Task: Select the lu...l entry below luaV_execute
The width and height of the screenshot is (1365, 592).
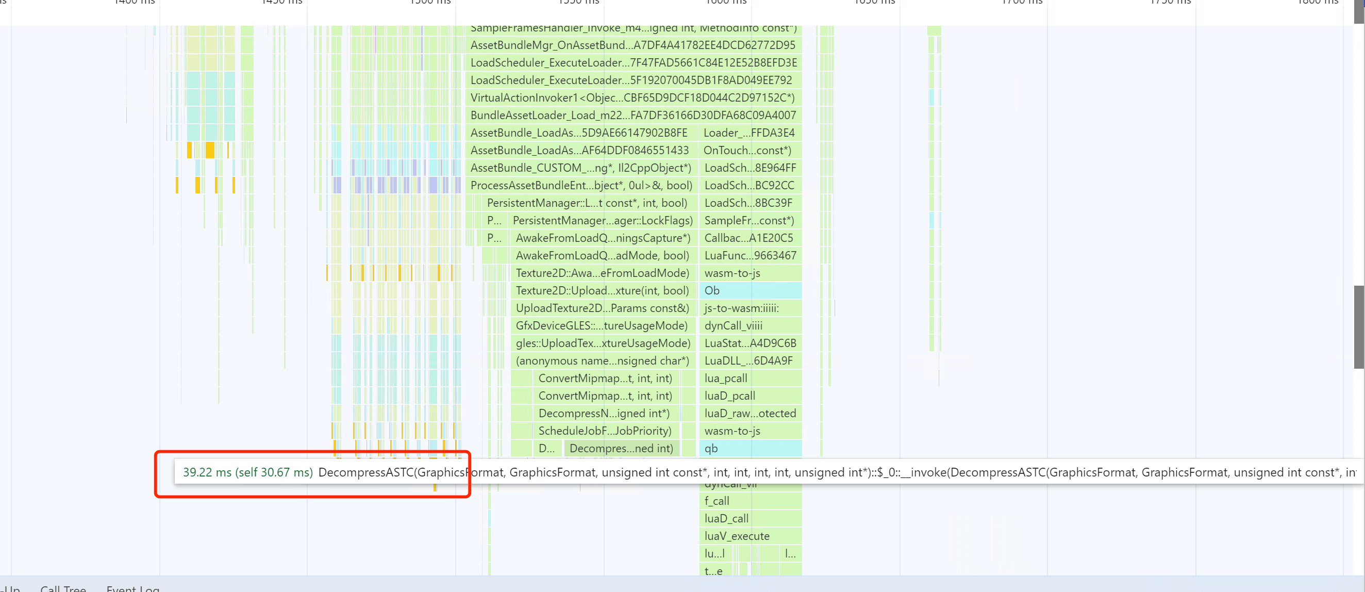Action: tap(715, 553)
